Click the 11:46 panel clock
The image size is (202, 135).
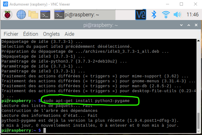(192, 14)
